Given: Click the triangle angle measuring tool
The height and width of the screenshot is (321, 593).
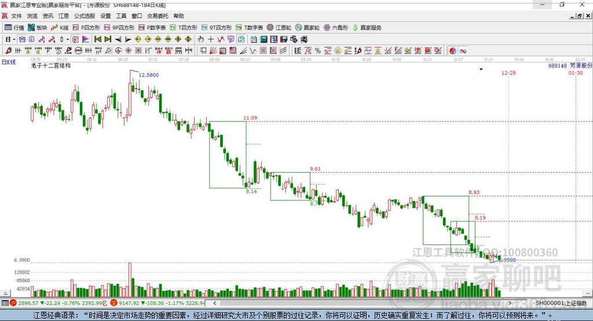Looking at the screenshot, I should pos(108,51).
